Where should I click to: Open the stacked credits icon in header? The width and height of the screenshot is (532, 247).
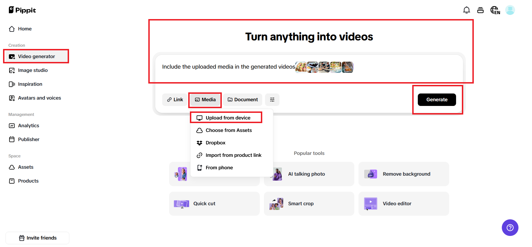tap(480, 10)
